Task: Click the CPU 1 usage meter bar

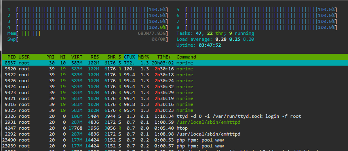Action: pos(92,10)
